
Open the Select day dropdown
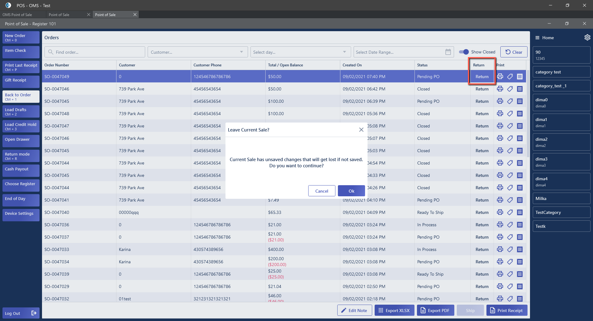[x=344, y=52]
